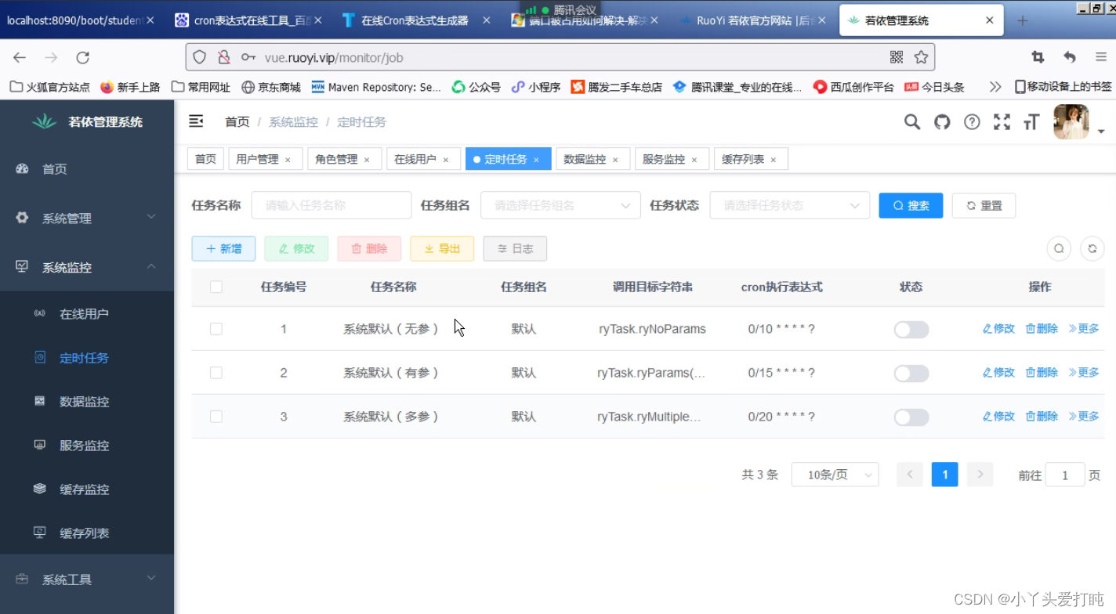
Task: Check row for task 2 系统默认（有参）
Action: [216, 373]
